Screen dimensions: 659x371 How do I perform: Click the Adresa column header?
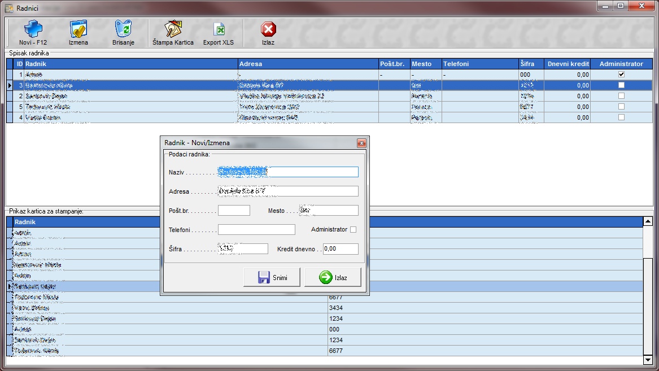tap(308, 64)
